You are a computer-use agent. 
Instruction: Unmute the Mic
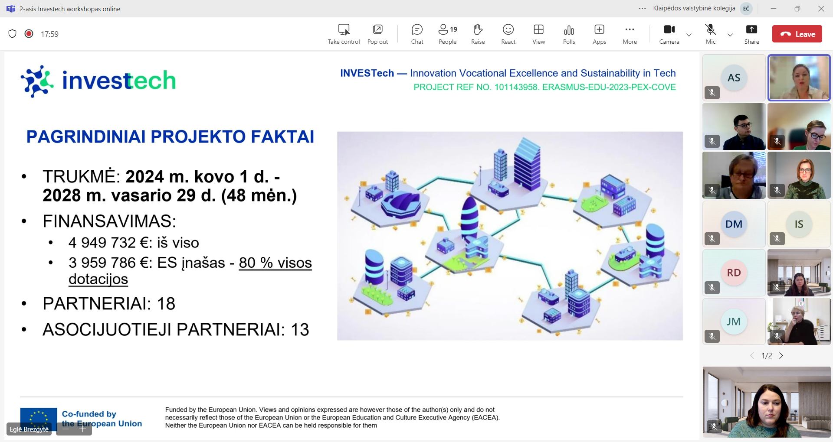(710, 34)
